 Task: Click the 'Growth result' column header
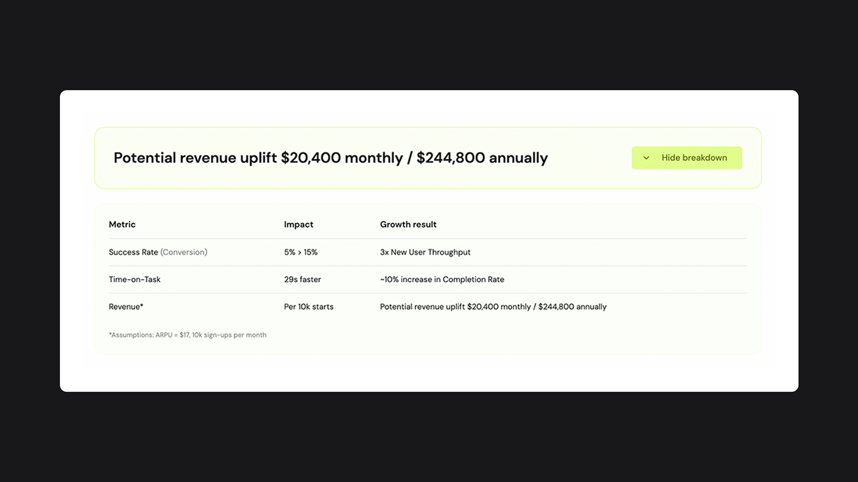tap(408, 224)
